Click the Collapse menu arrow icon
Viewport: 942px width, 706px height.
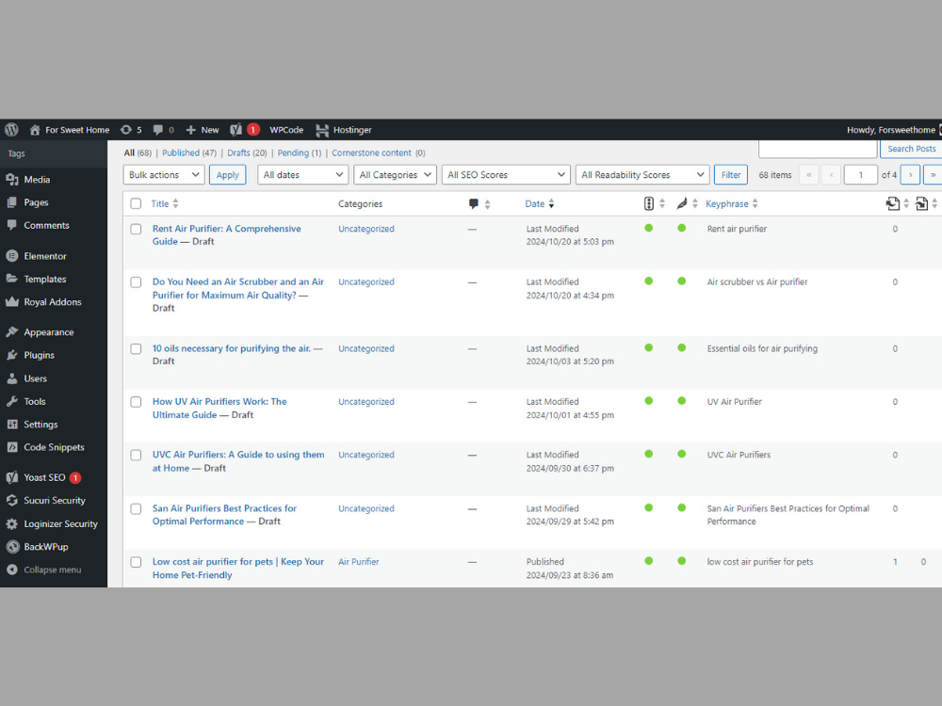pos(12,570)
